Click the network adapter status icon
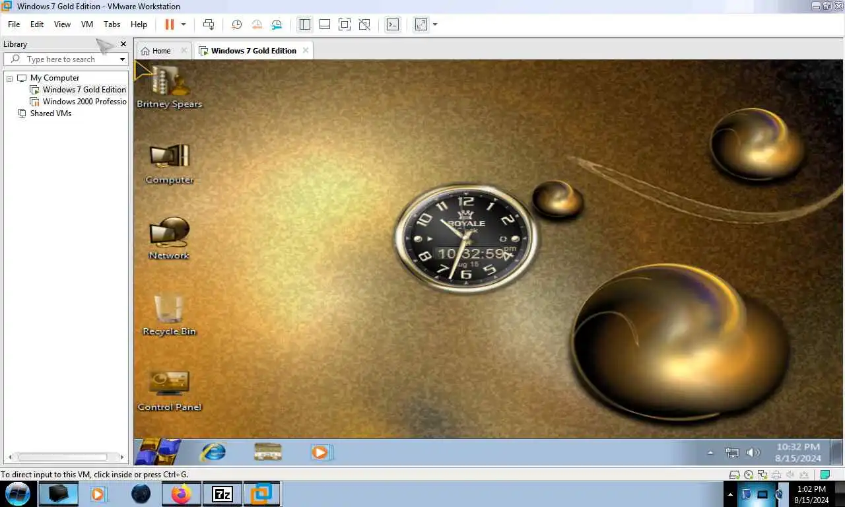The image size is (845, 507). tap(762, 475)
